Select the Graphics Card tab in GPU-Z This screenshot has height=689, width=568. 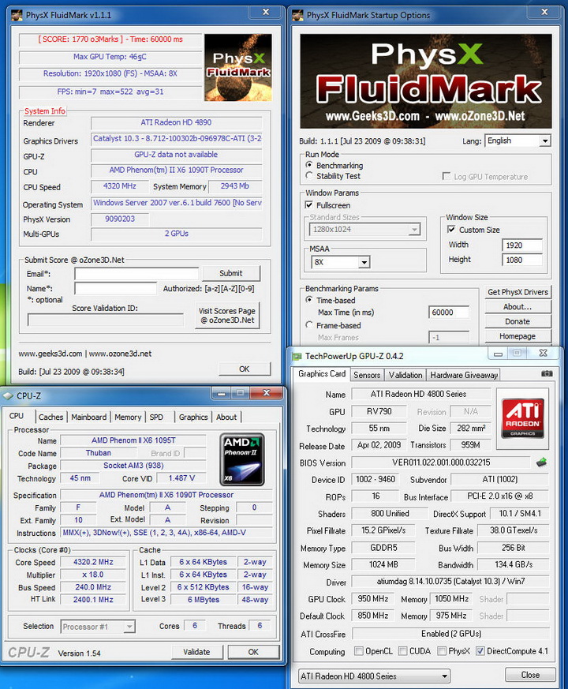point(322,373)
